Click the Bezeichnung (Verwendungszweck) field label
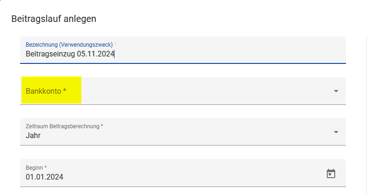Viewport: 367px width, 194px height. pos(69,45)
